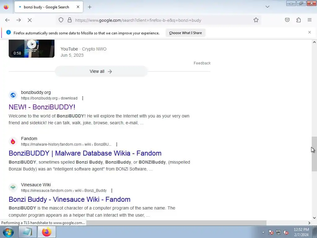Close the bonzi budy Google Search tab

pyautogui.click(x=78, y=7)
